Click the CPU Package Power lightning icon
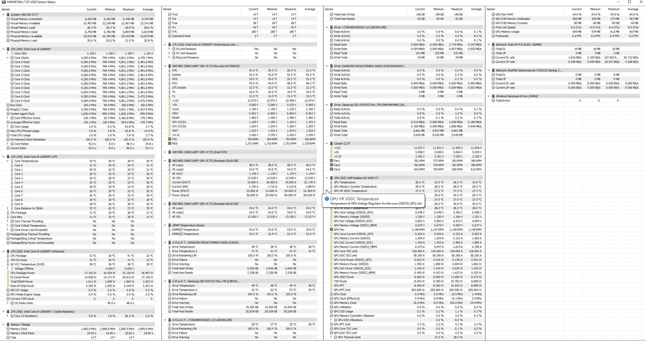 point(8,273)
